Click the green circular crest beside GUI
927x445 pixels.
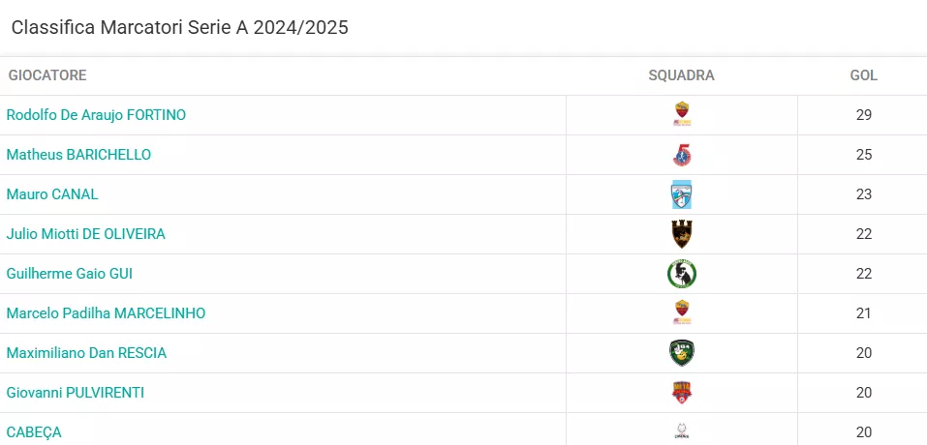[x=682, y=274]
